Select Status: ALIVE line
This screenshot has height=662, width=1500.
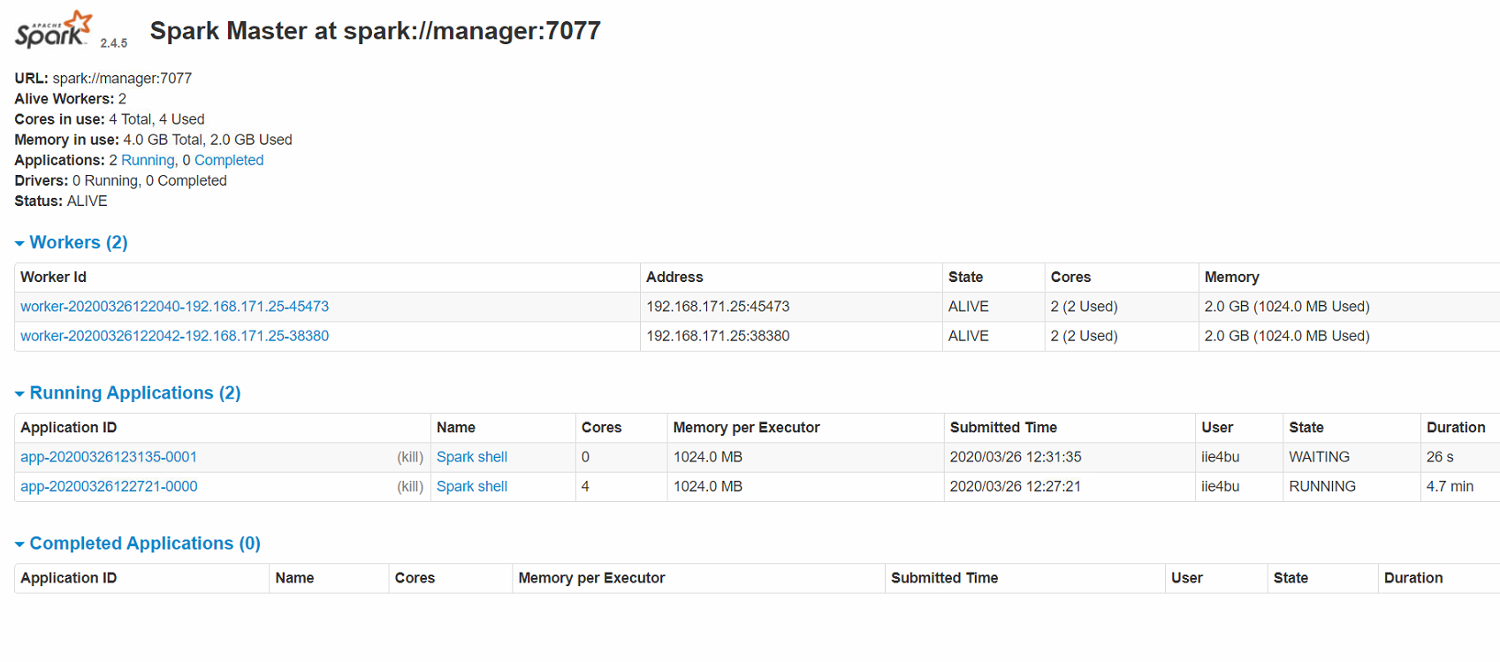(x=61, y=201)
